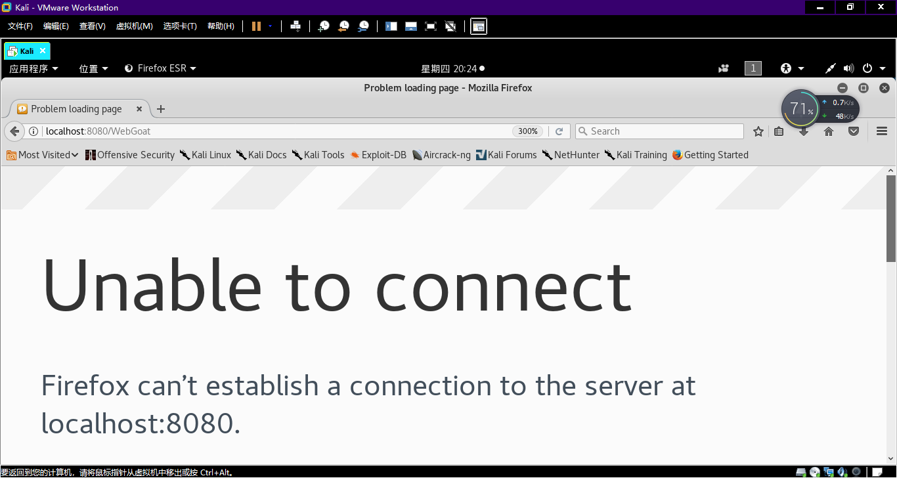Click the Unity mode icon
897x478 pixels.
point(450,26)
